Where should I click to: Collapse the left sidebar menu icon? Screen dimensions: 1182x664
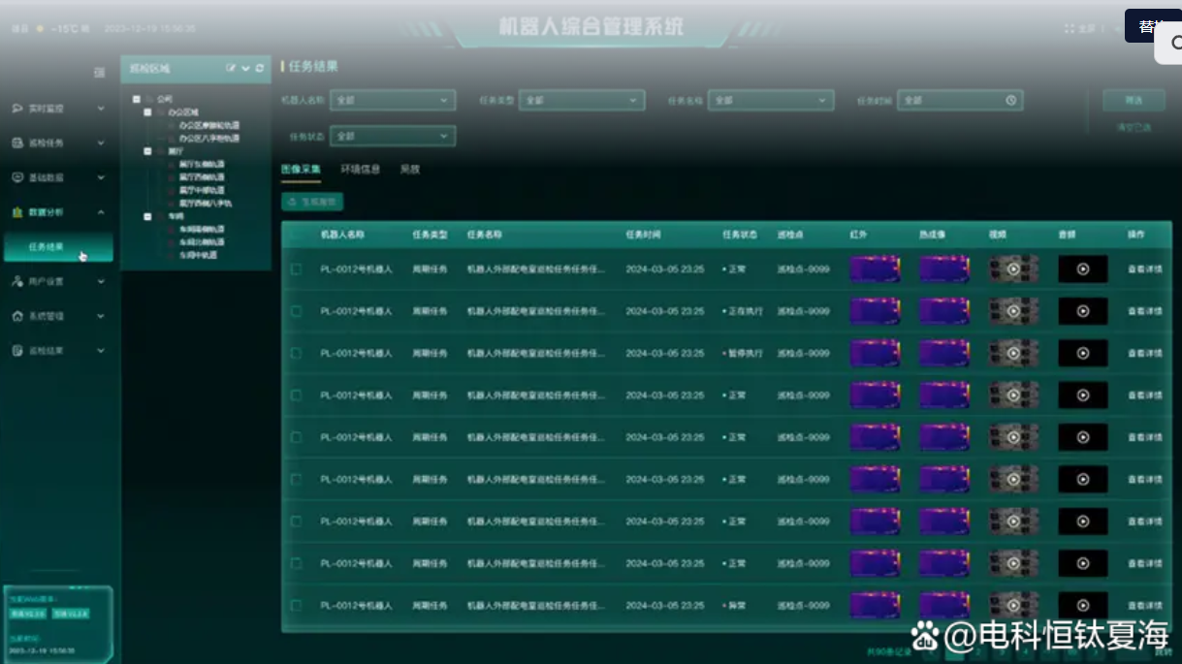(99, 73)
